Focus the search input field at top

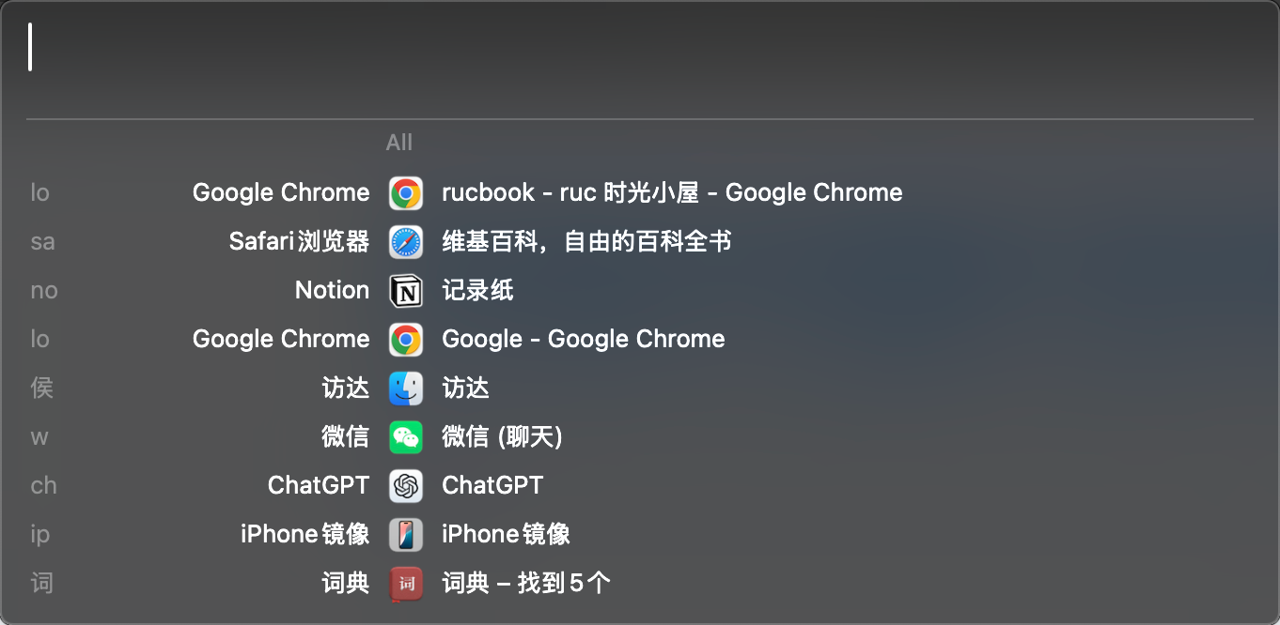(x=639, y=48)
